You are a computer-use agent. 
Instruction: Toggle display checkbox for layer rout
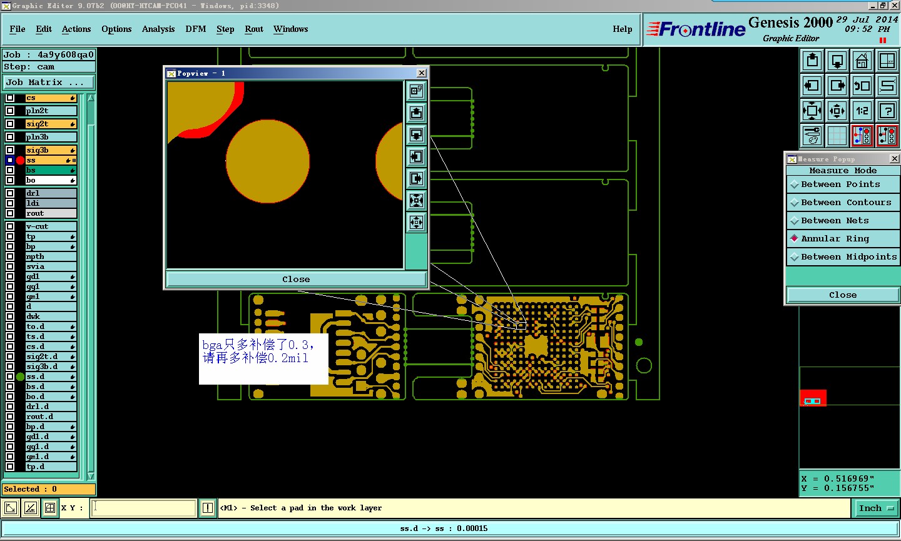coord(10,213)
